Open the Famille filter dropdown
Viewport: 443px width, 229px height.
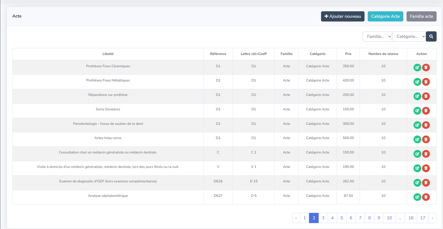(x=377, y=37)
